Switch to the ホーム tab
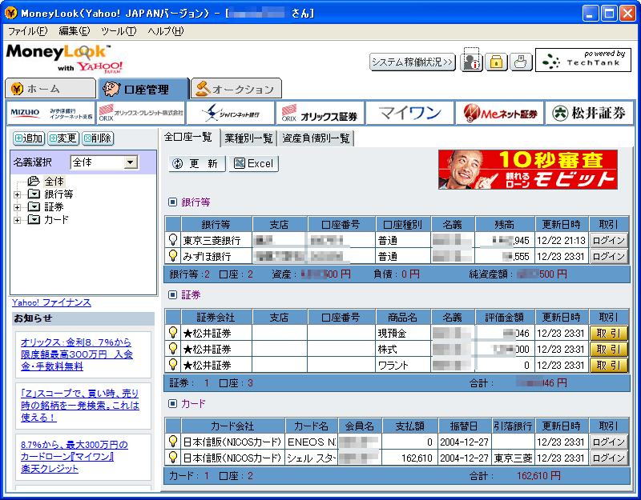The height and width of the screenshot is (500, 641). pos(50,89)
